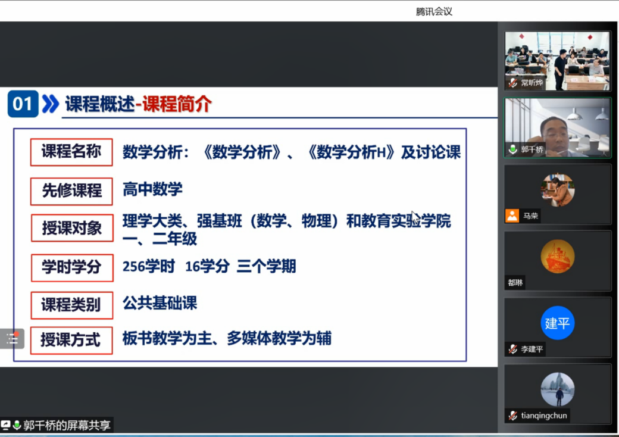Click the 授课方式 label box on slide

(71, 340)
